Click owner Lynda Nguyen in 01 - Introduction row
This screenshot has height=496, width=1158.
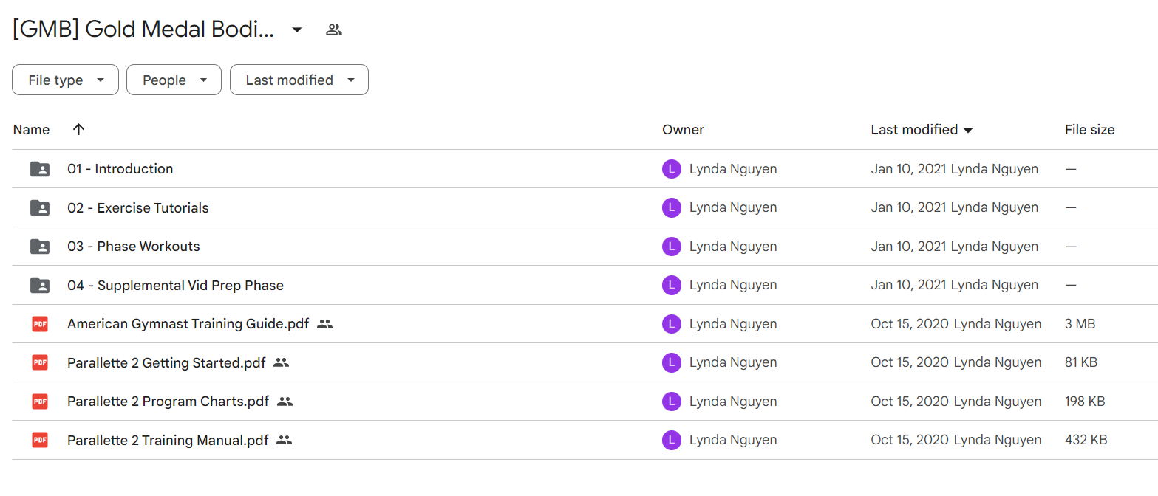tap(733, 169)
